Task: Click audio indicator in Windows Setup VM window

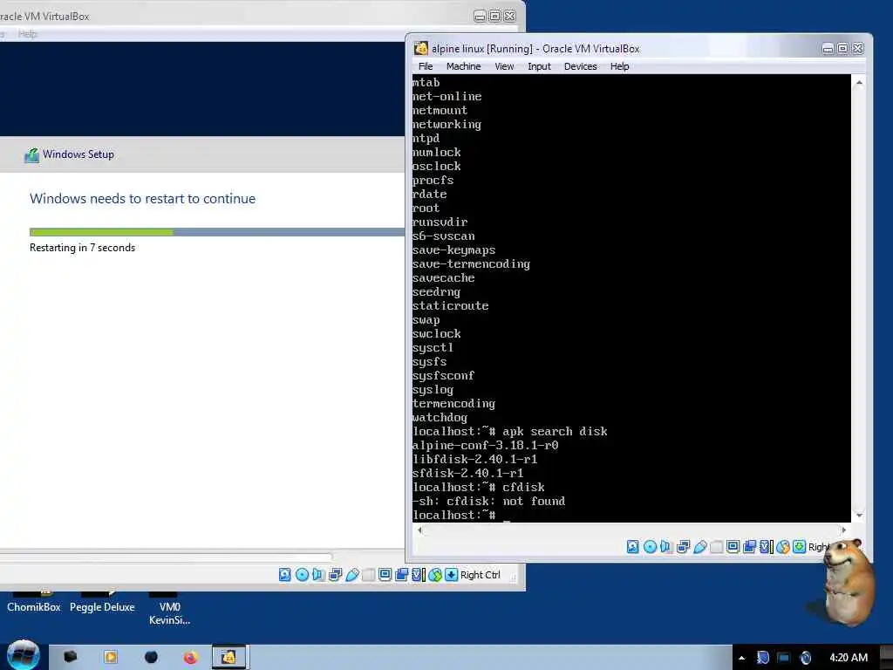Action: click(x=318, y=575)
